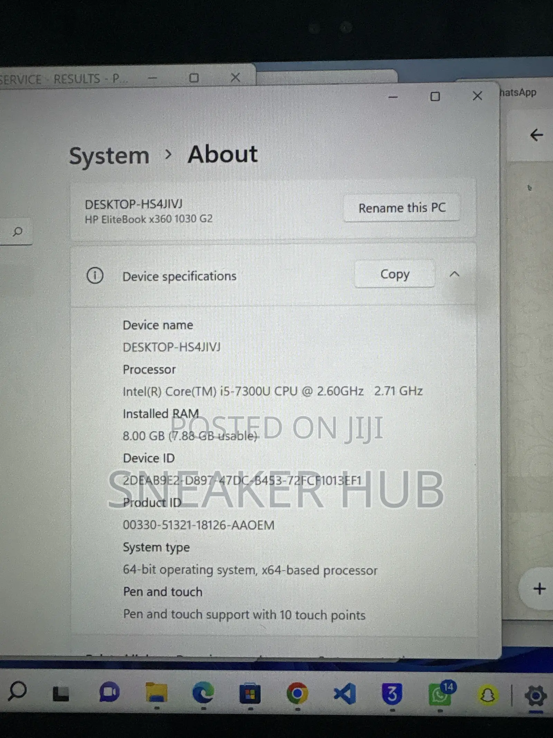553x738 pixels.
Task: Select the Device ID value starting 2DEAB9E2
Action: click(242, 480)
